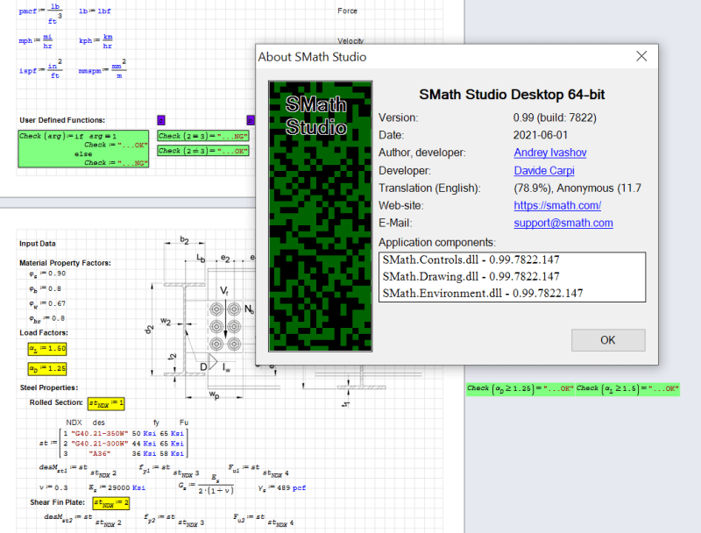Click "User Defined Functions:" heading
701x533 pixels.
pos(62,120)
